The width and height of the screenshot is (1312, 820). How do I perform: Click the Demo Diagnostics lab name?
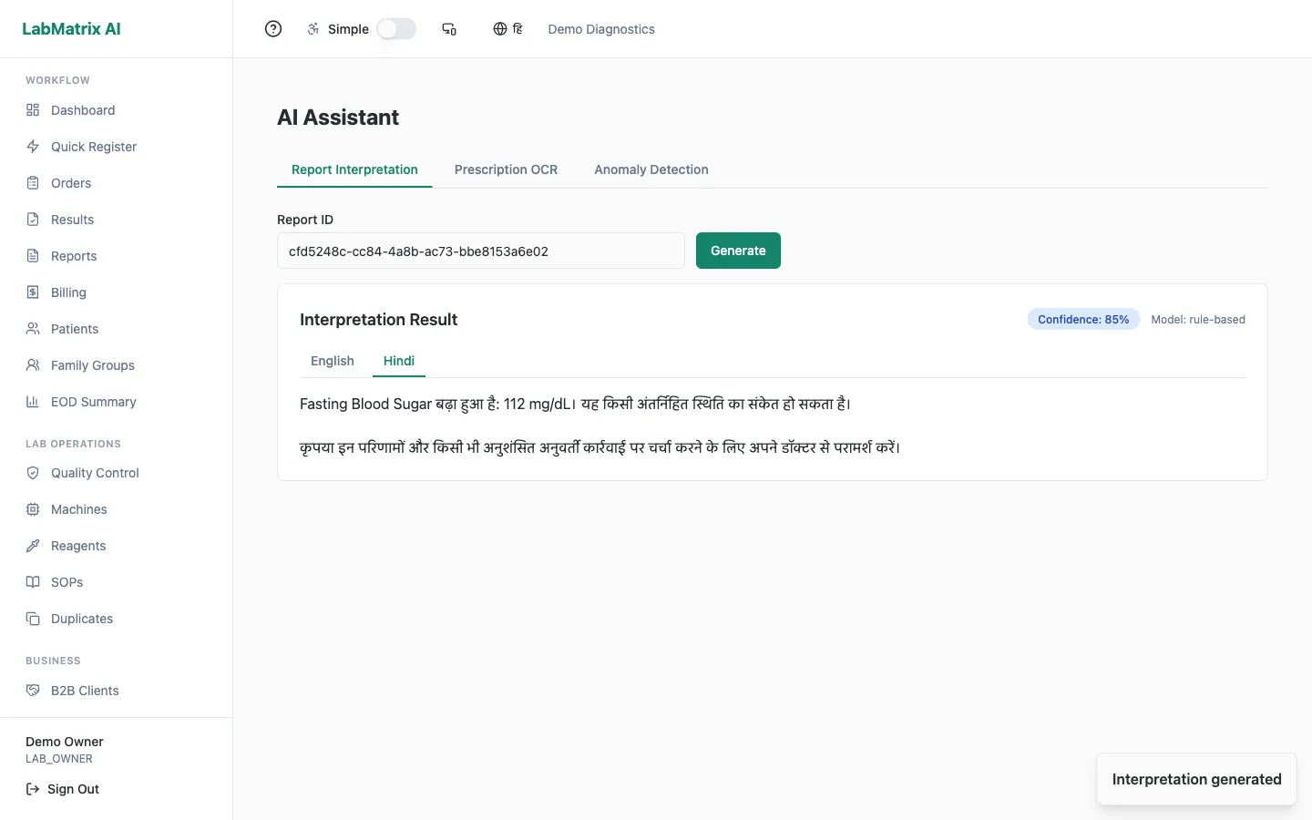tap(601, 29)
